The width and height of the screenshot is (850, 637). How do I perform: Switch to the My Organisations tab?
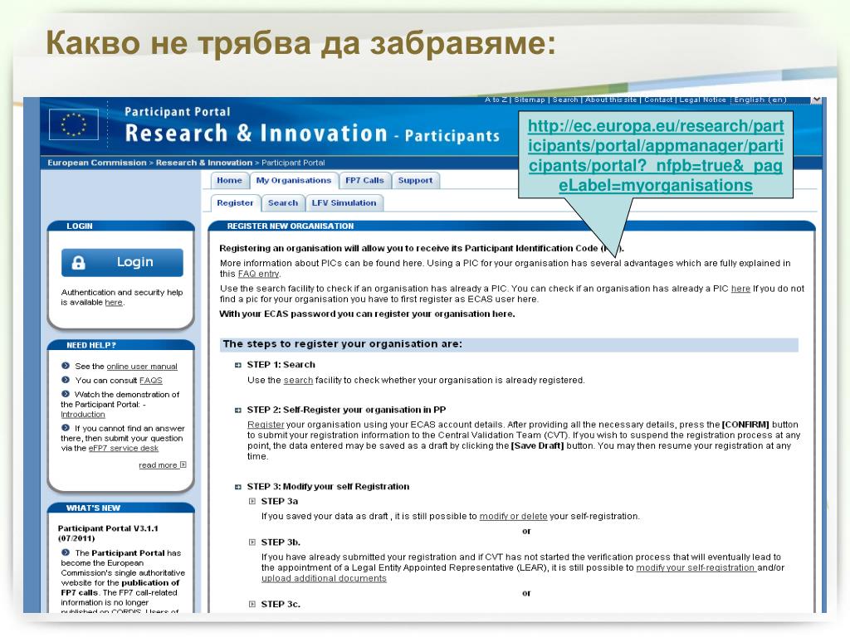point(293,180)
